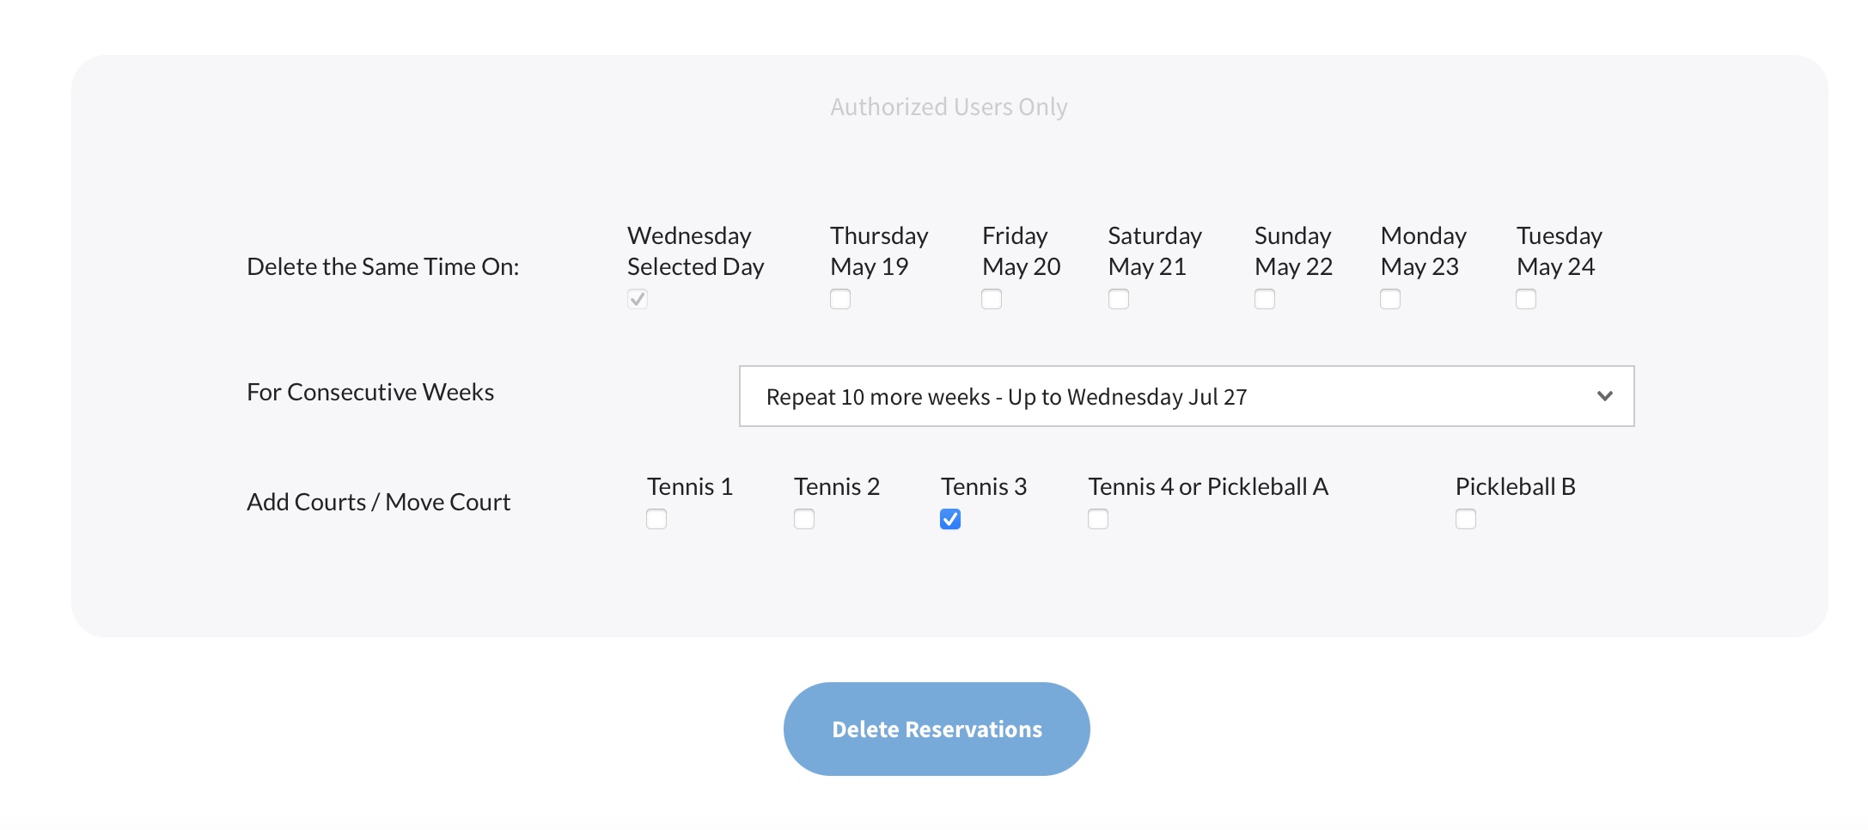Tick the Saturday May 21 checkbox
Viewport: 1868px width, 830px height.
[1119, 299]
